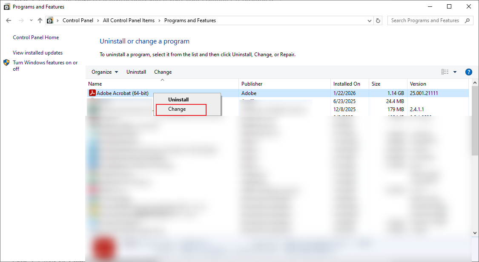The width and height of the screenshot is (479, 262).
Task: Refresh the Programs and Features list
Action: pyautogui.click(x=378, y=20)
